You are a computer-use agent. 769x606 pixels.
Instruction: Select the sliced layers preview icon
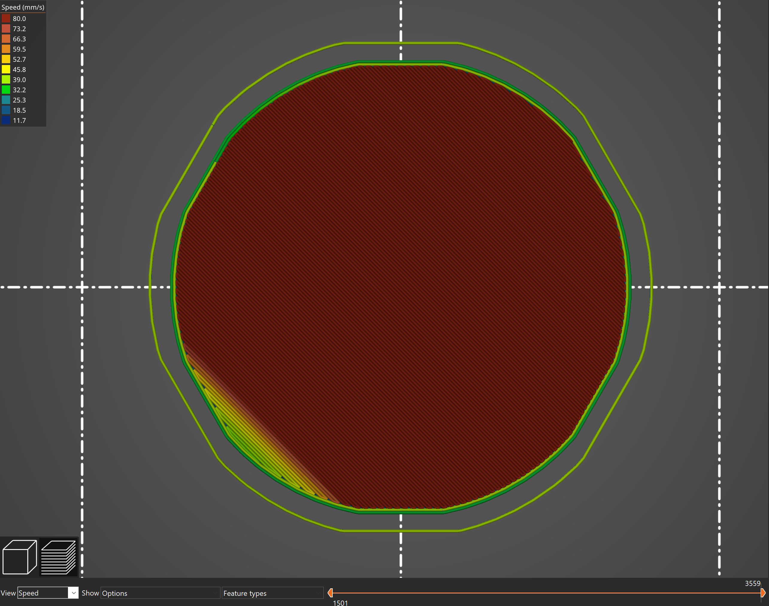pos(58,557)
